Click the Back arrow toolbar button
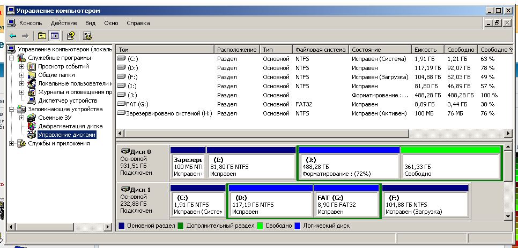518x248 pixels. pyautogui.click(x=13, y=36)
